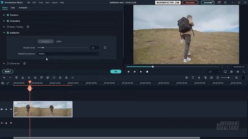This screenshot has height=139, width=248.
Task: Click the Purchase button
Action: point(190,2)
